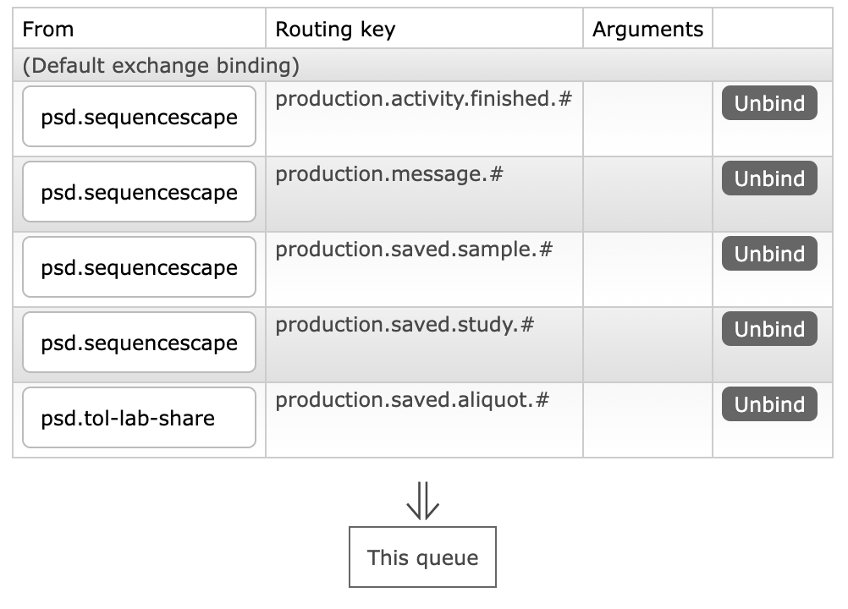
Task: Unbind the production.activity.finished.# binding
Action: coord(768,103)
